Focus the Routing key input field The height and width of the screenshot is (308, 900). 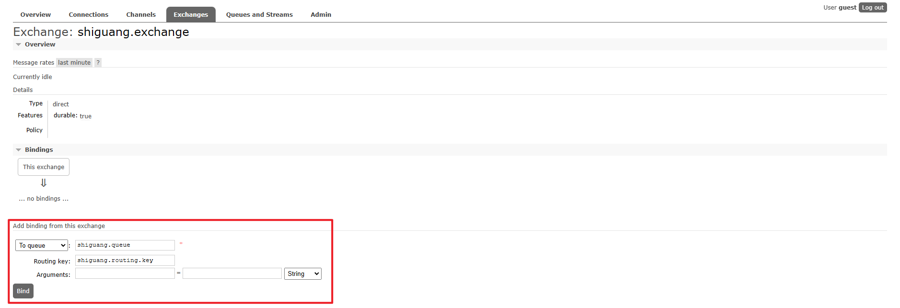tap(125, 261)
